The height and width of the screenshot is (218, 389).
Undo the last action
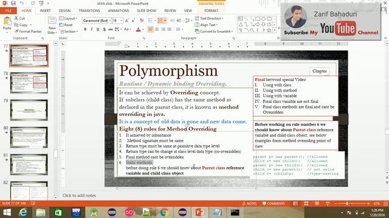22,3
